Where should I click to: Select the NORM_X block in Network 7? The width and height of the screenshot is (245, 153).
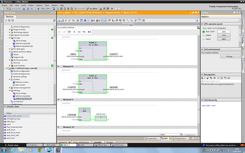(93, 51)
